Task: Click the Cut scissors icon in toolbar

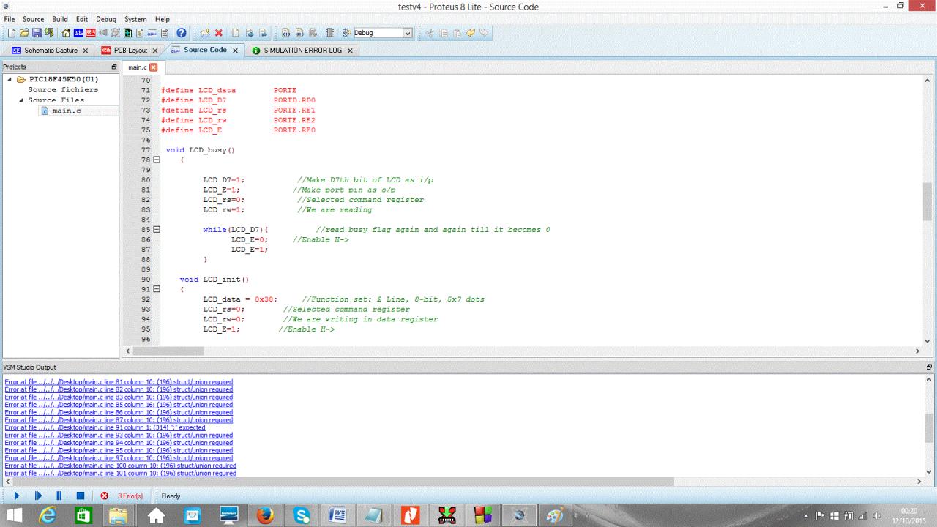Action: click(x=429, y=33)
